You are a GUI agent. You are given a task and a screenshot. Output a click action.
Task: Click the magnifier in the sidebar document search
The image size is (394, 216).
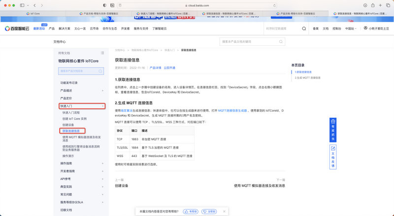(100, 71)
